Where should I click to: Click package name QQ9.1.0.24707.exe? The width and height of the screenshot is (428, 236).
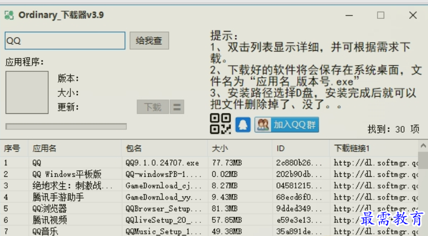(162, 163)
